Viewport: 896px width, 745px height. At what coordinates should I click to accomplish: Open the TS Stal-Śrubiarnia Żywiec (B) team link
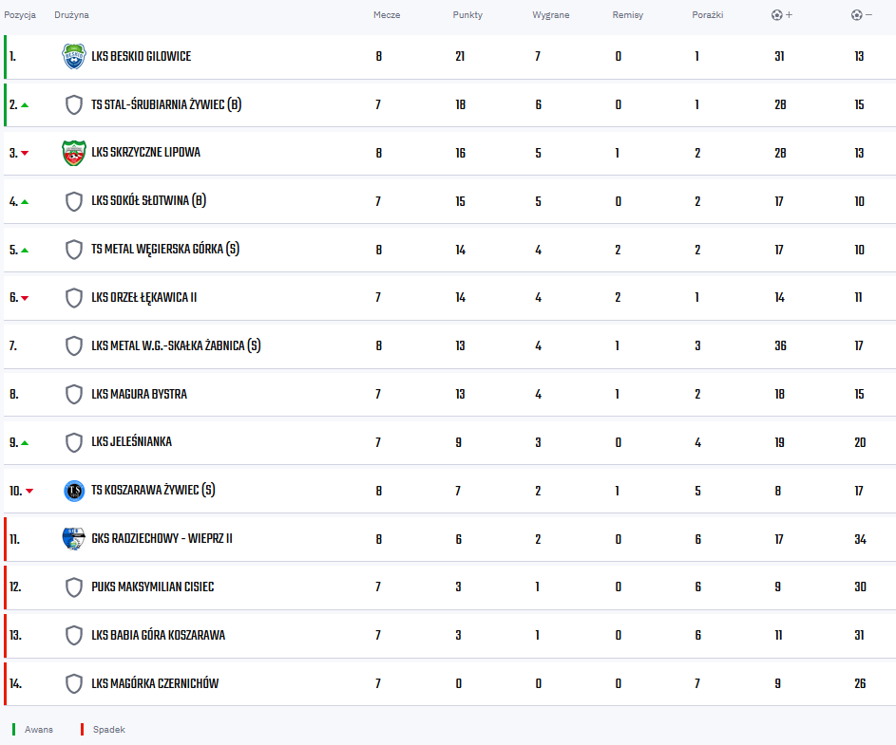click(x=166, y=105)
